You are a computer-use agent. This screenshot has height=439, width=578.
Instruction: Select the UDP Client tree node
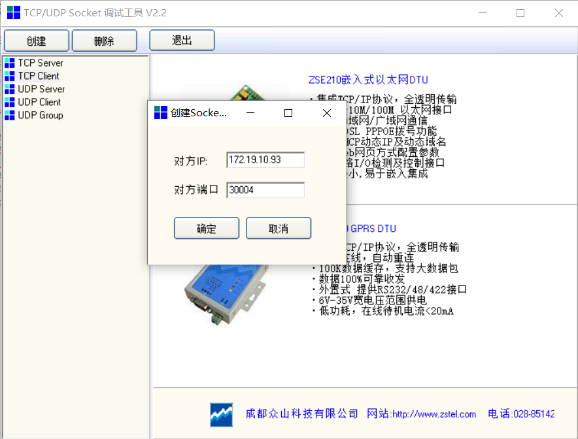[x=39, y=102]
